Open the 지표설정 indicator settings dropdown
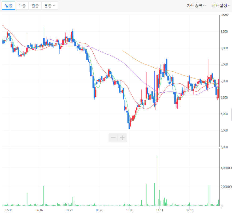This screenshot has height=214, width=232. (221, 6)
